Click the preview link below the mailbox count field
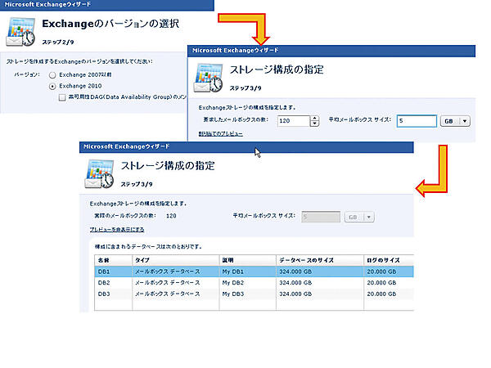This screenshot has height=368, width=491. [x=221, y=133]
